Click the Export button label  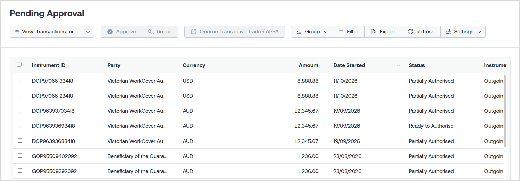(x=387, y=32)
